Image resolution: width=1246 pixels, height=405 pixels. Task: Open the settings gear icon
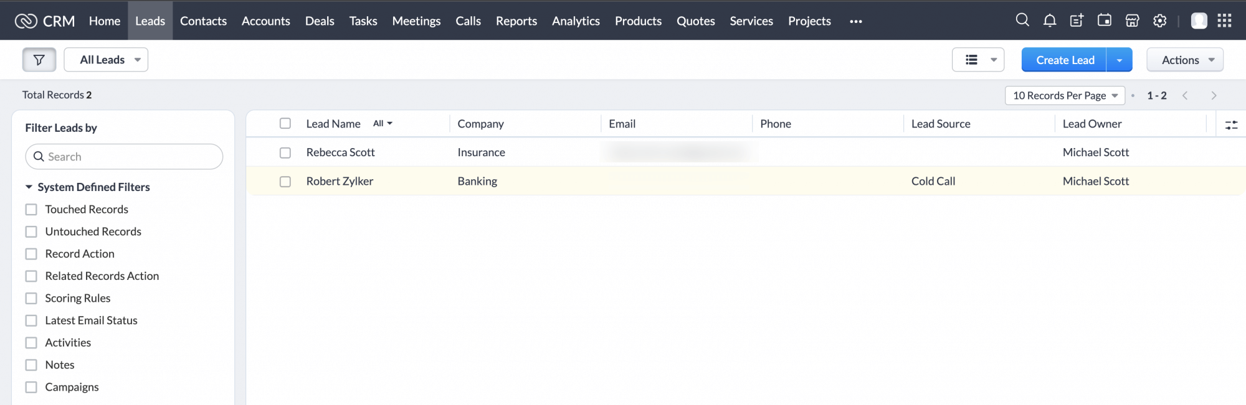[1159, 21]
